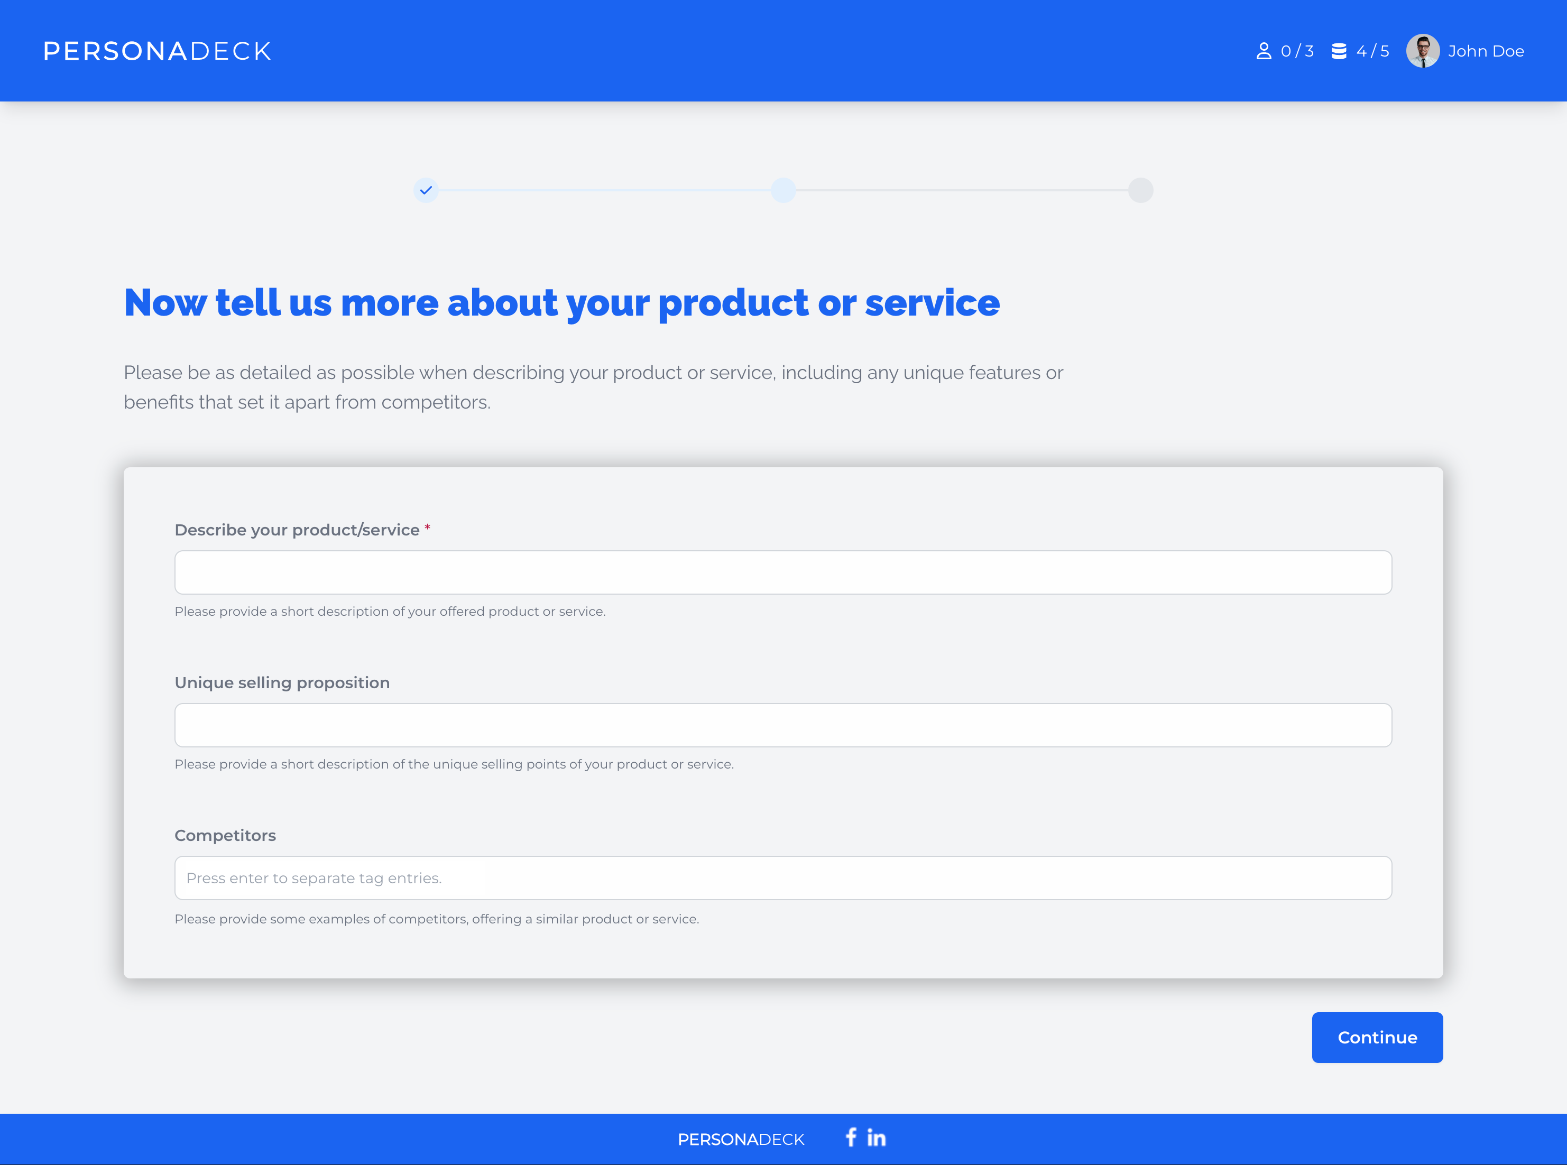Click the Unique selling proposition label
This screenshot has width=1567, height=1165.
(x=282, y=682)
